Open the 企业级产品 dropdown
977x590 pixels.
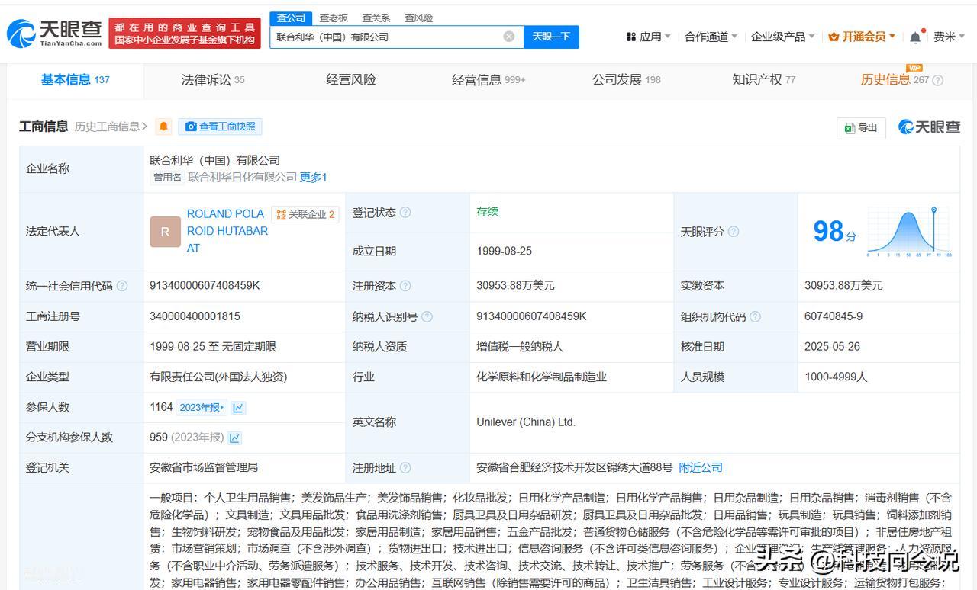click(x=782, y=37)
